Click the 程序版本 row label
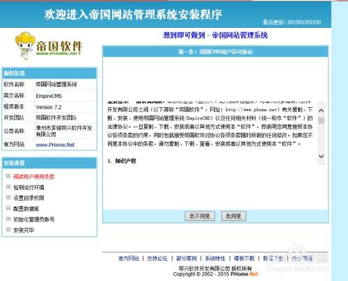348x281 pixels. point(14,106)
